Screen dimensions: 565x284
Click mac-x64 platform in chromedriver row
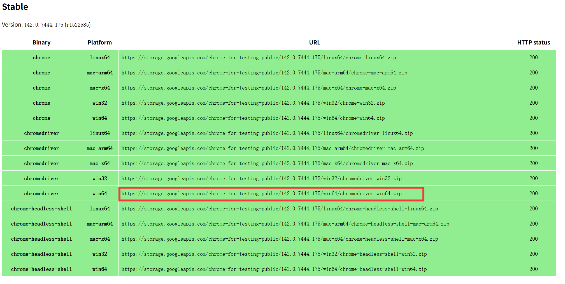point(100,163)
